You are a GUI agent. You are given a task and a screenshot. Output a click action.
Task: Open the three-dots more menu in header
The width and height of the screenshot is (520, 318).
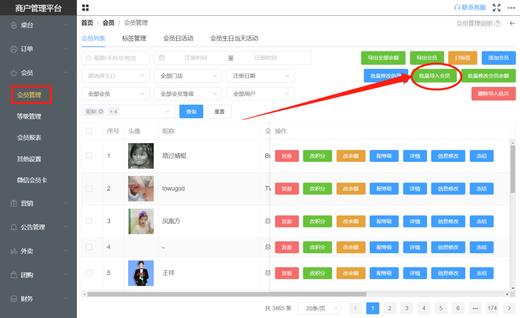pos(511,8)
